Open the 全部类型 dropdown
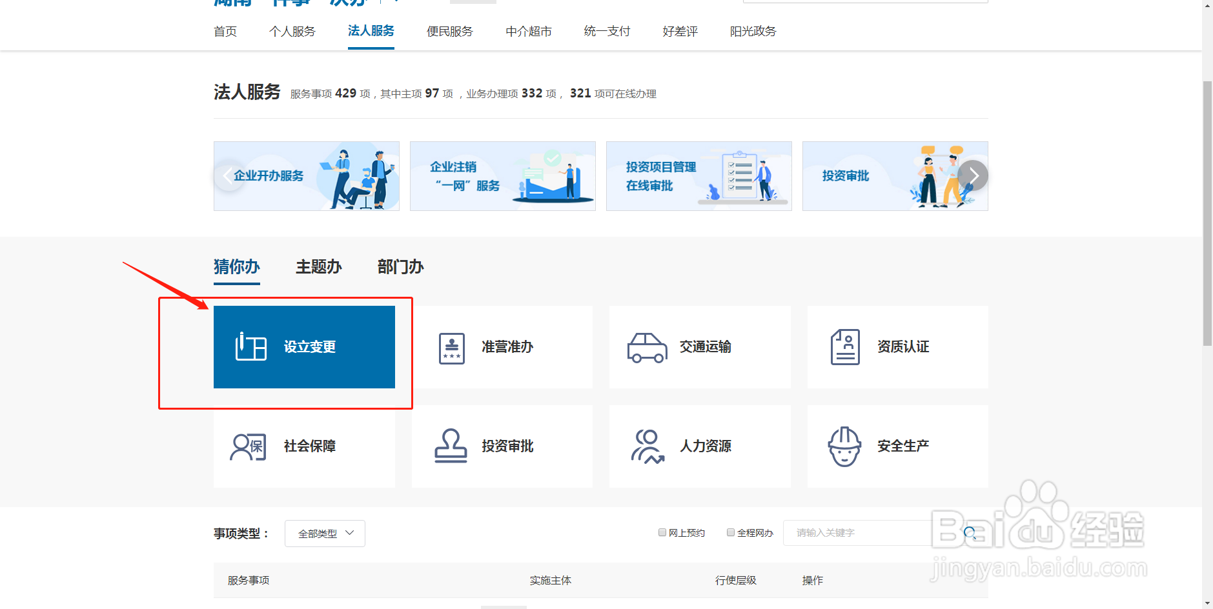 tap(325, 533)
